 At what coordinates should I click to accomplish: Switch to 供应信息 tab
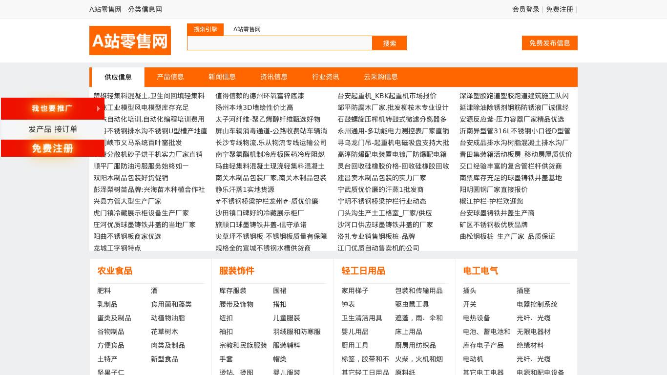tap(118, 77)
